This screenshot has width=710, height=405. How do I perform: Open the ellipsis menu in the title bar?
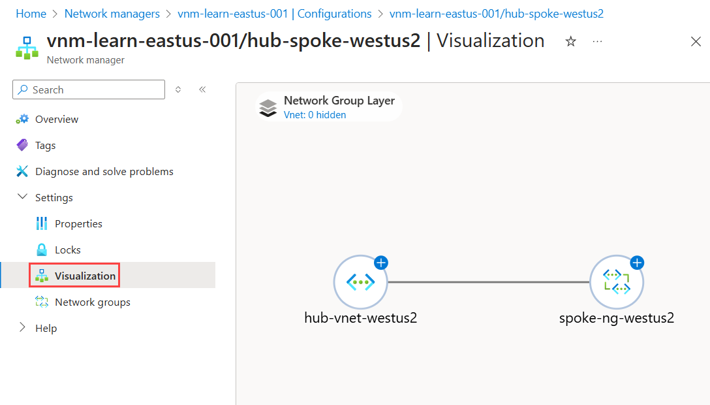click(x=596, y=40)
